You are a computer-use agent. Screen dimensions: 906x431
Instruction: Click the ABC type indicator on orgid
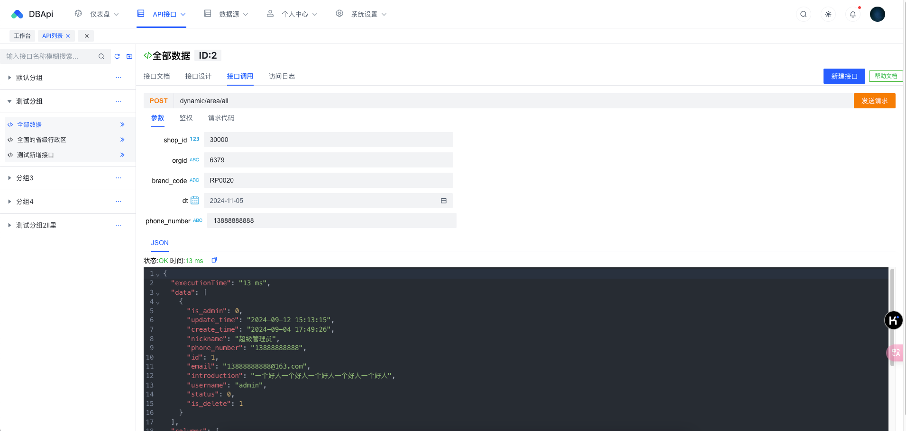click(x=194, y=159)
